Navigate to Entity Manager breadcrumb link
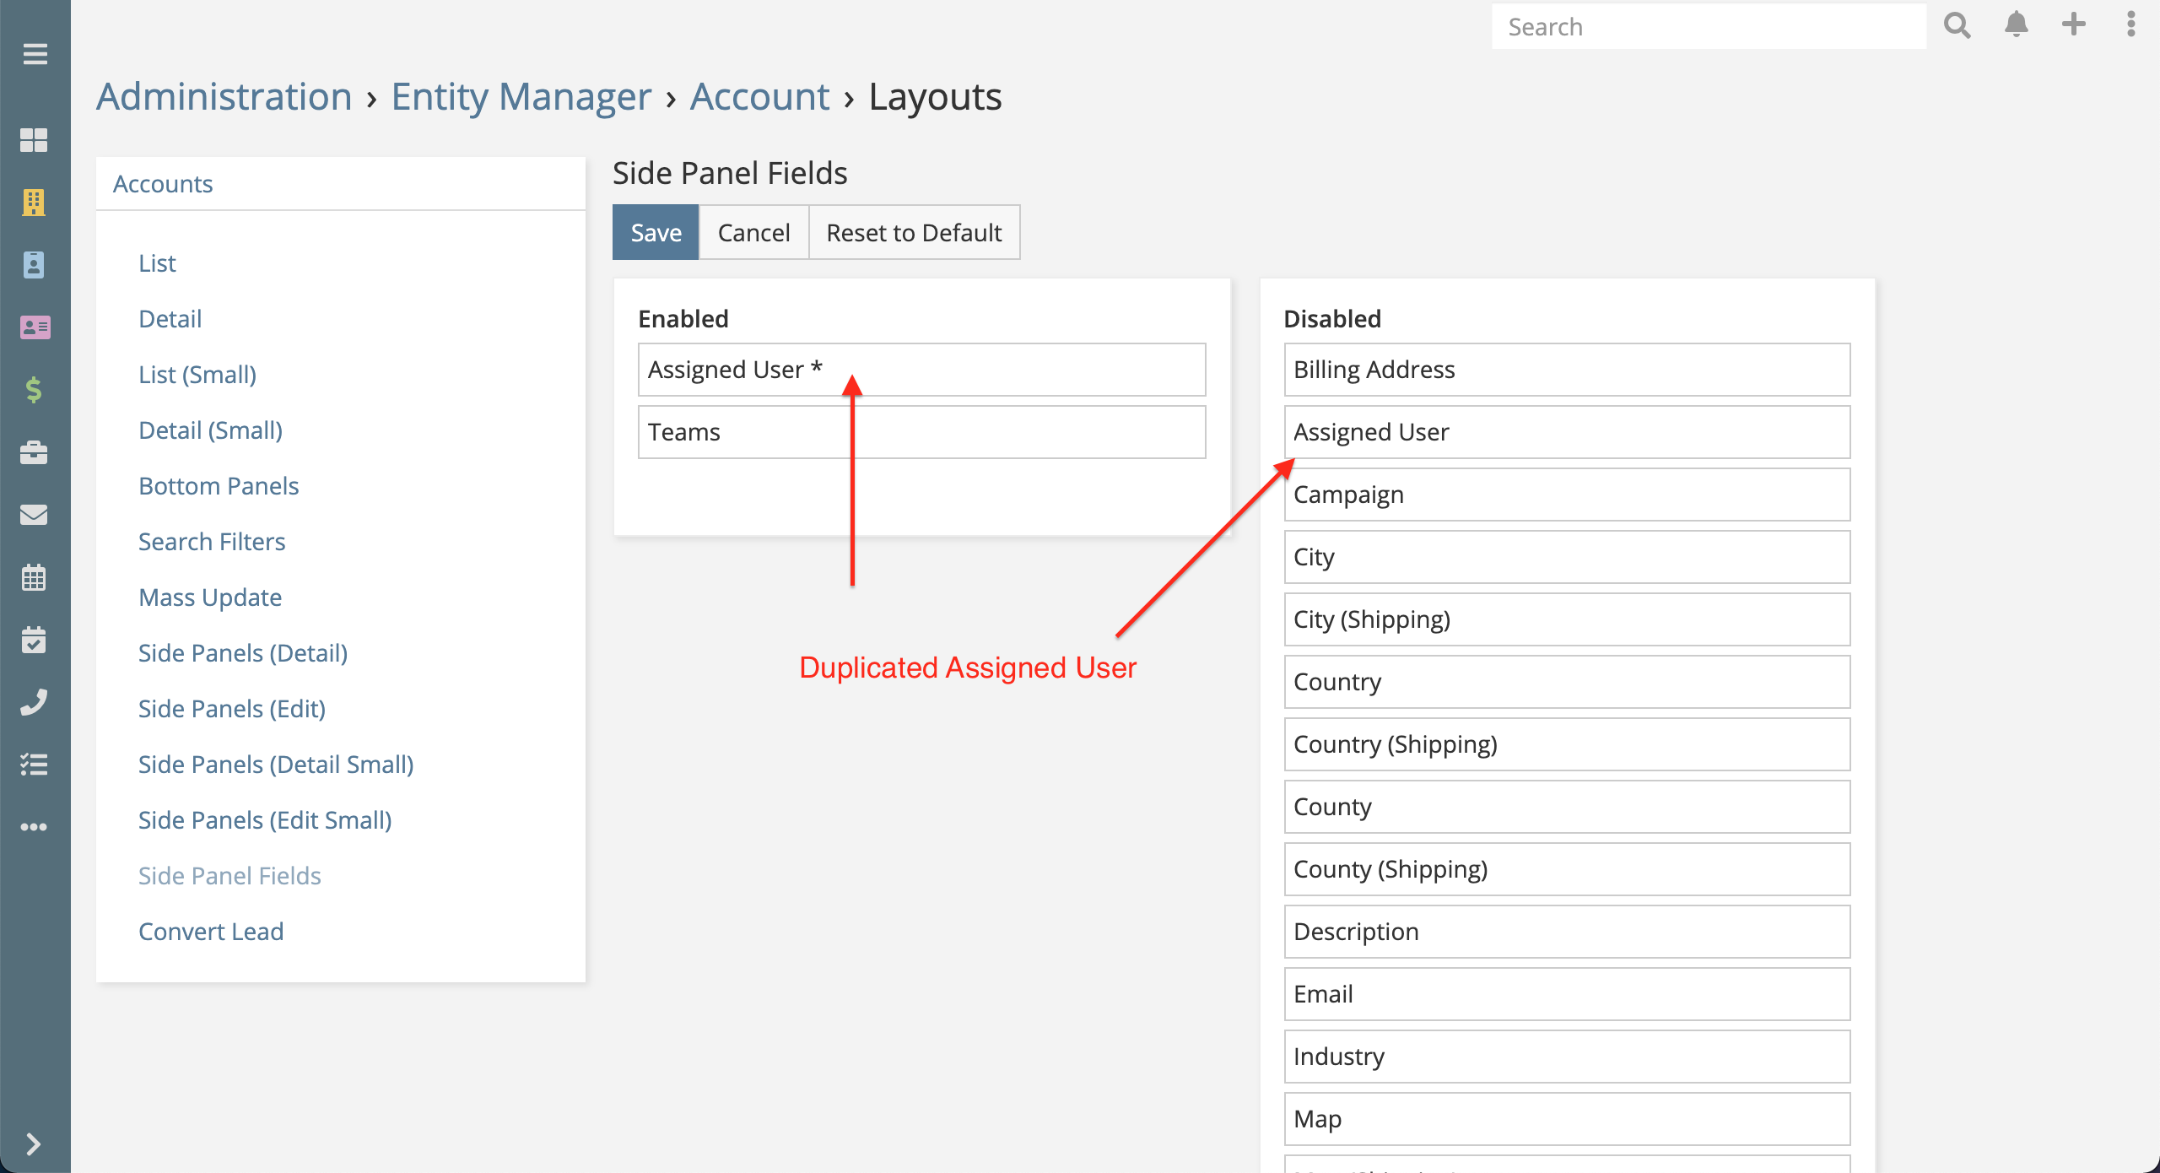This screenshot has height=1173, width=2160. [x=521, y=95]
